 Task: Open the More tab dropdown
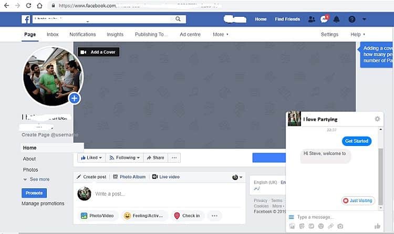(x=221, y=35)
